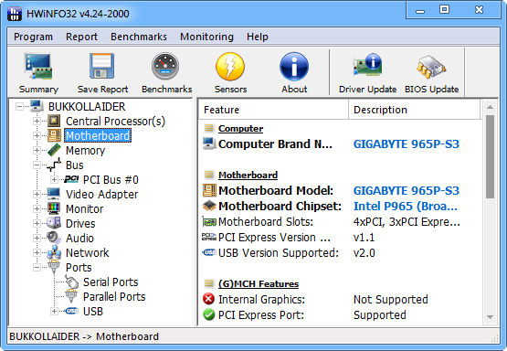Screen dimensions: 507x351
Task: Select the Network tree entry
Action: coord(88,252)
